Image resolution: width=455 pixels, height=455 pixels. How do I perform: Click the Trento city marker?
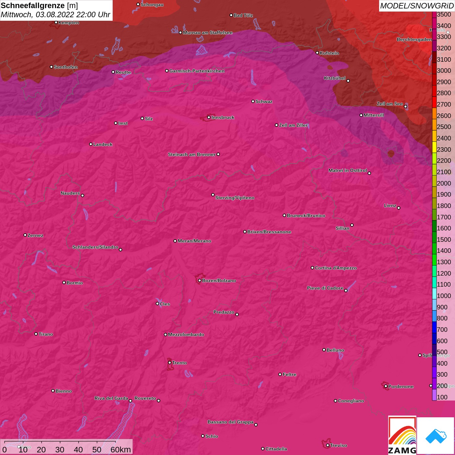pyautogui.click(x=170, y=363)
